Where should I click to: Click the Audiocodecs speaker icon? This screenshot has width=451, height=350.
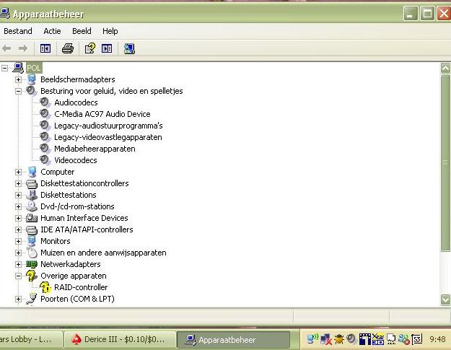[45, 102]
